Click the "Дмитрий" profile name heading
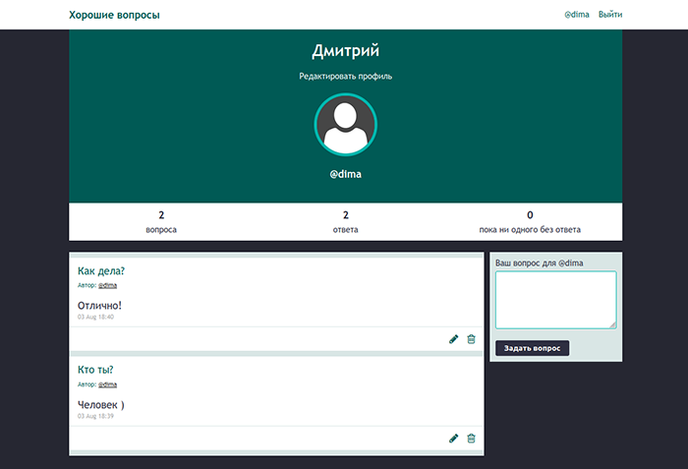Screen dimensions: 688x469 [x=346, y=51]
